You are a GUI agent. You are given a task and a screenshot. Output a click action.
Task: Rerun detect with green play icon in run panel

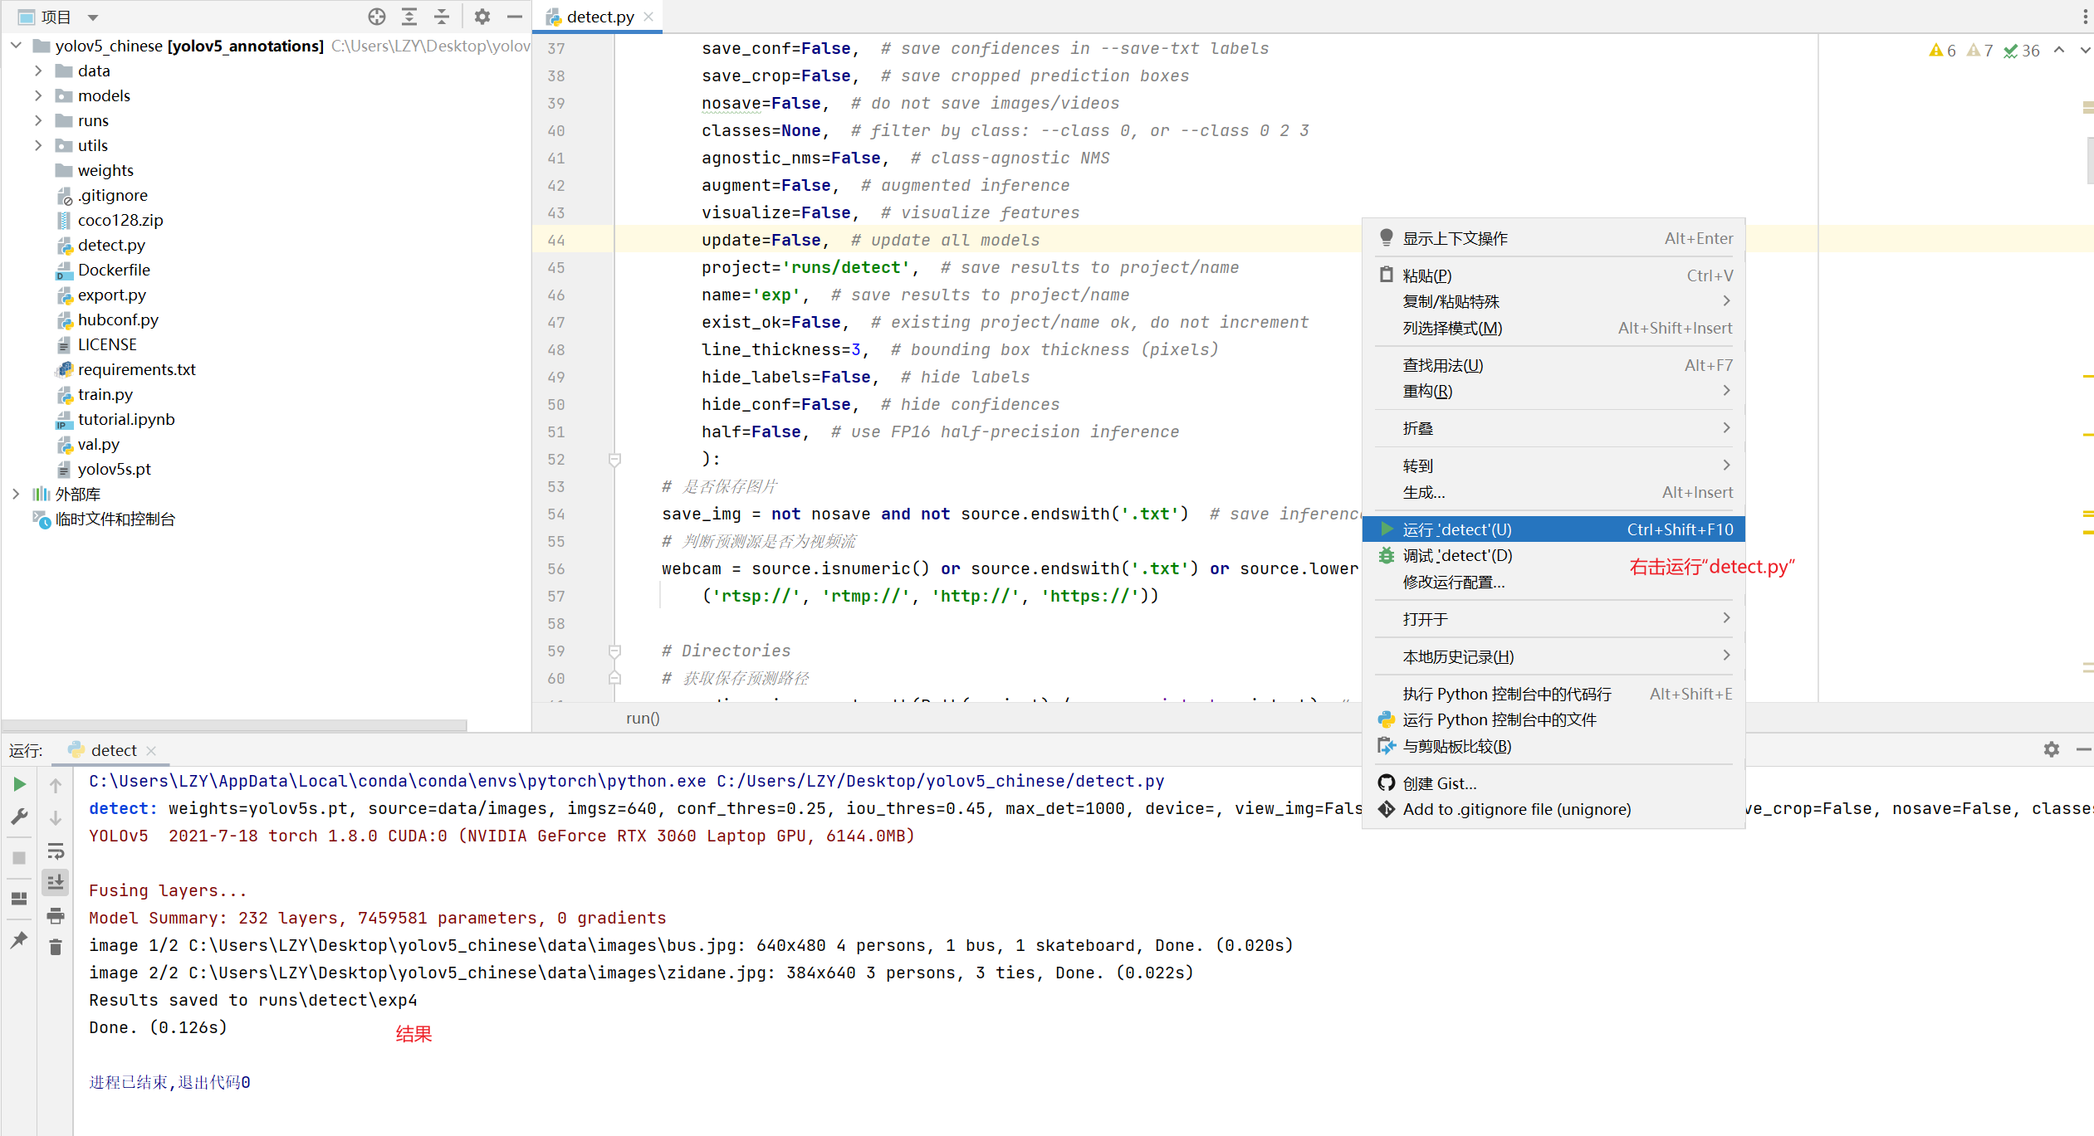pyautogui.click(x=19, y=784)
